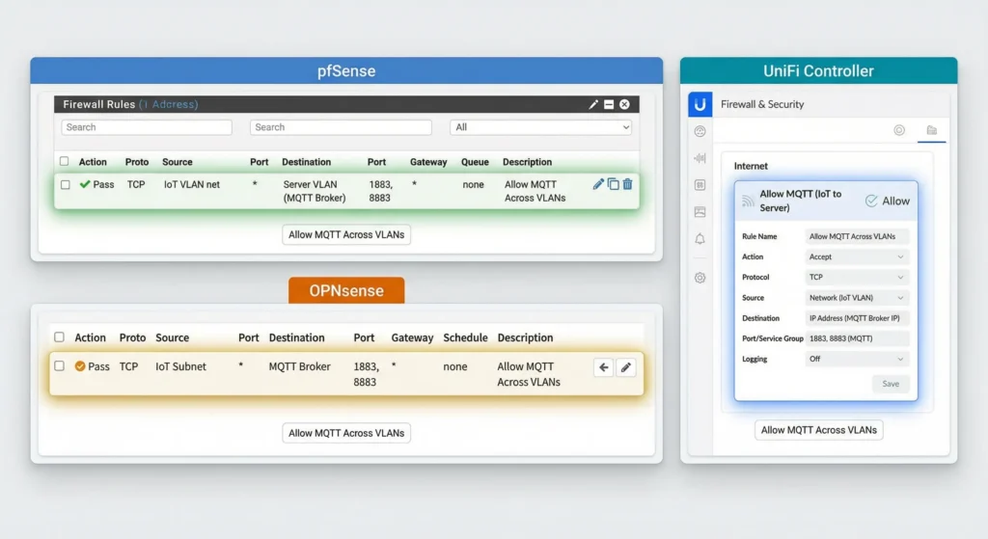988x539 pixels.
Task: Click the UniFi Allow MQTT Across VLANs button
Action: (x=819, y=430)
